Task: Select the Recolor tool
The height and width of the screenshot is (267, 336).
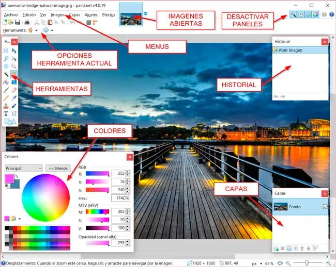Action: pyautogui.click(x=14, y=106)
